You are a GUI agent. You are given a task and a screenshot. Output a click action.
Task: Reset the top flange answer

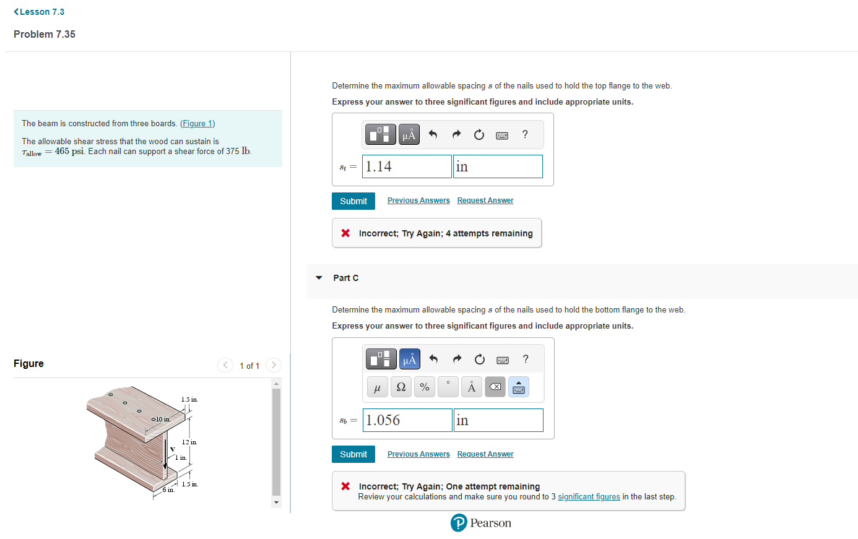point(479,134)
